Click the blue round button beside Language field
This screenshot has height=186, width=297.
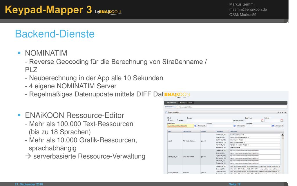click(x=273, y=126)
